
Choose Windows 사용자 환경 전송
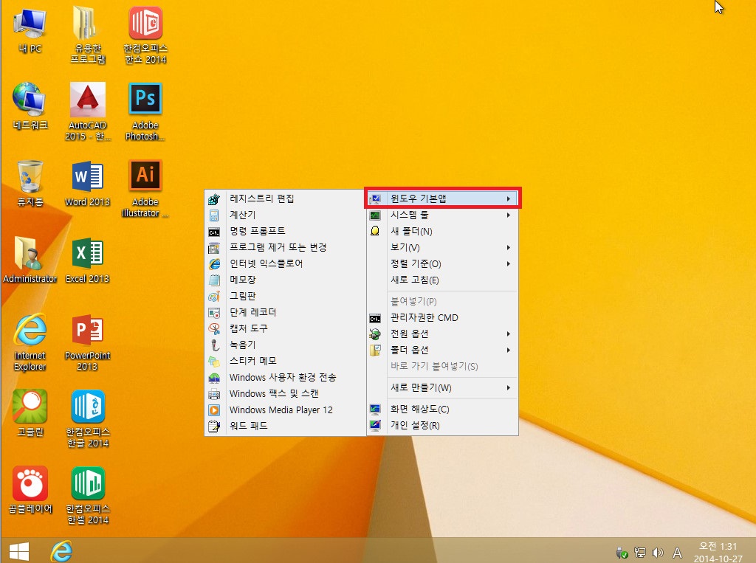point(286,377)
